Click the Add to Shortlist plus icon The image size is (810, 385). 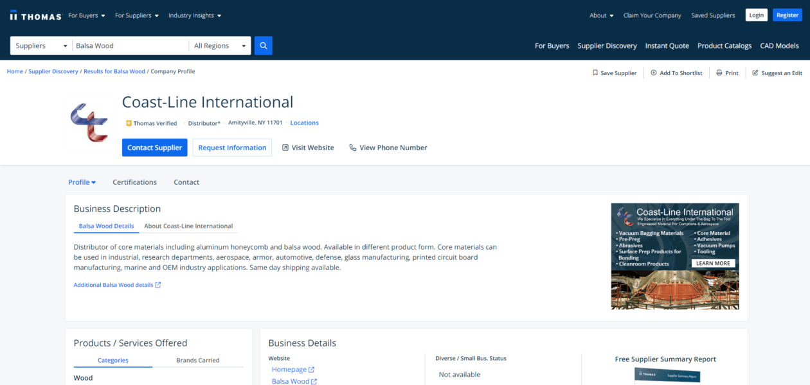[654, 73]
